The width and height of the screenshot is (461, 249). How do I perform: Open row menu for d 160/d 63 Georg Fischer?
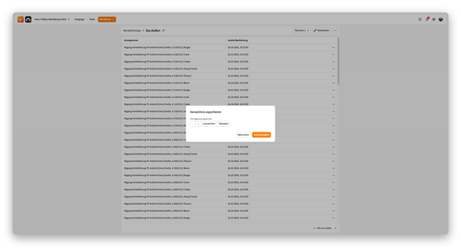(x=334, y=197)
